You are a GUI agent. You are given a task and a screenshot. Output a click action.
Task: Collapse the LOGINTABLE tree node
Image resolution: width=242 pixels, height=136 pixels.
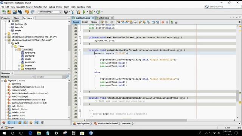pyautogui.click(x=16, y=49)
